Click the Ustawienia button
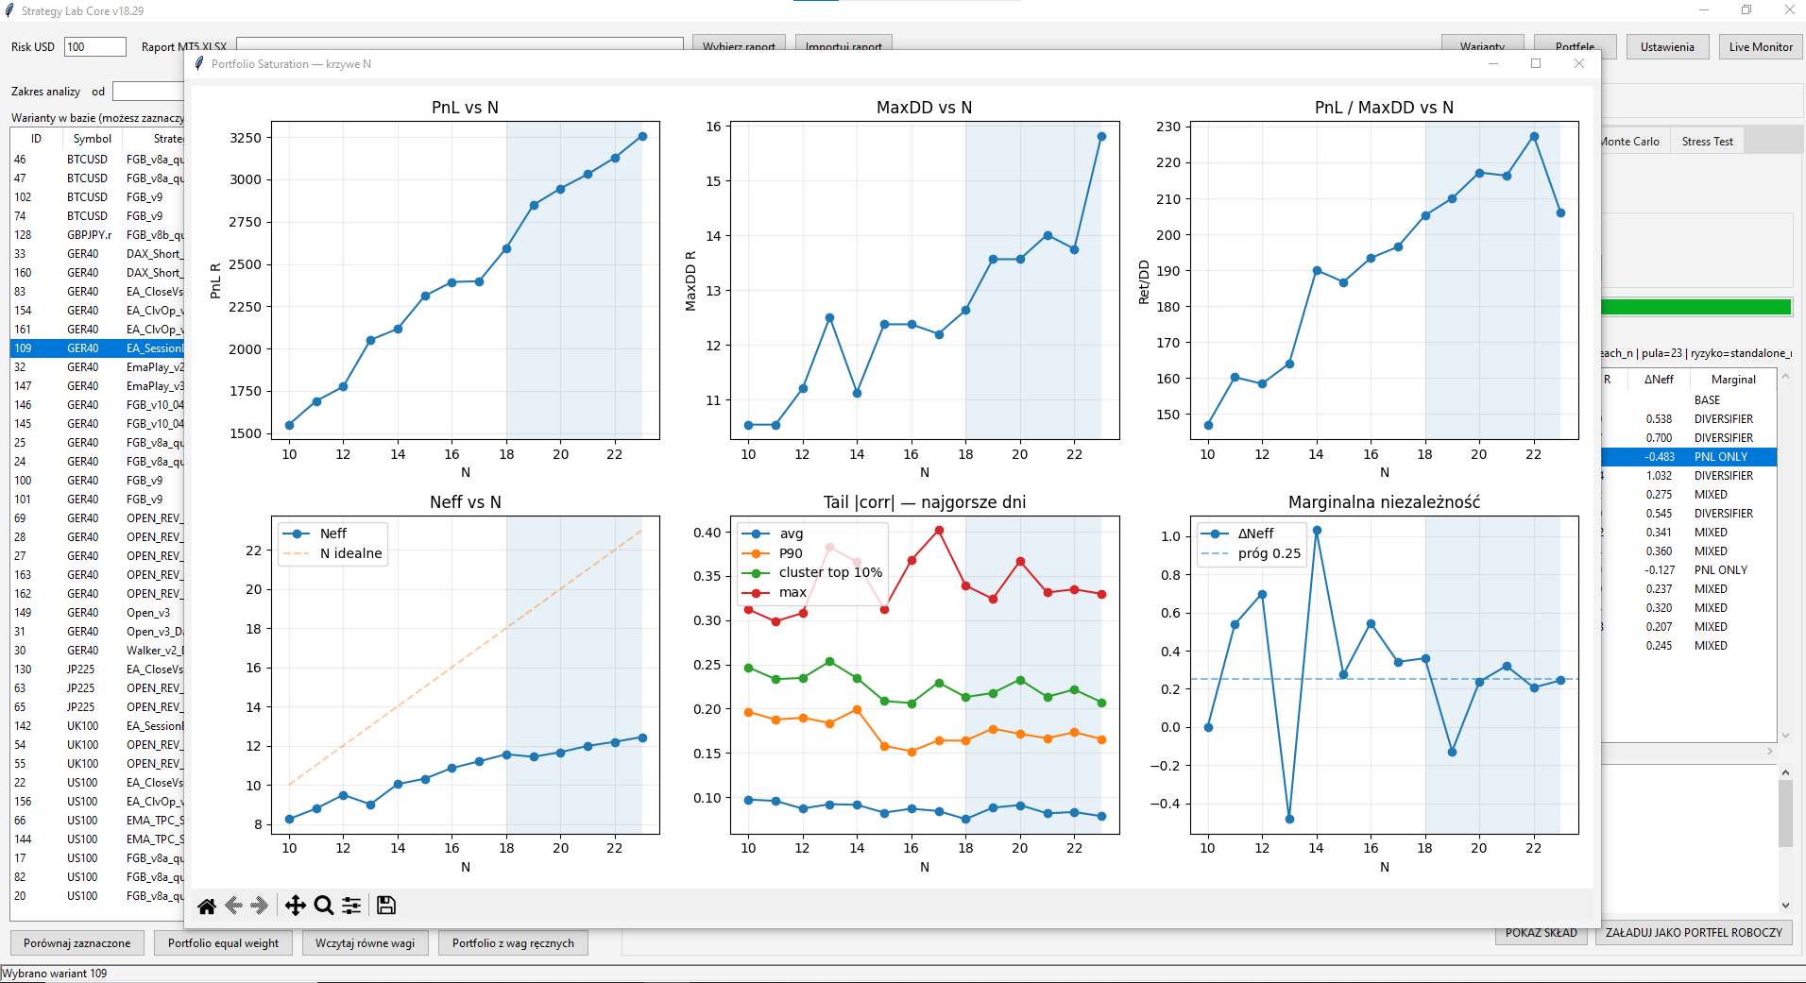Image resolution: width=1806 pixels, height=983 pixels. tap(1667, 47)
